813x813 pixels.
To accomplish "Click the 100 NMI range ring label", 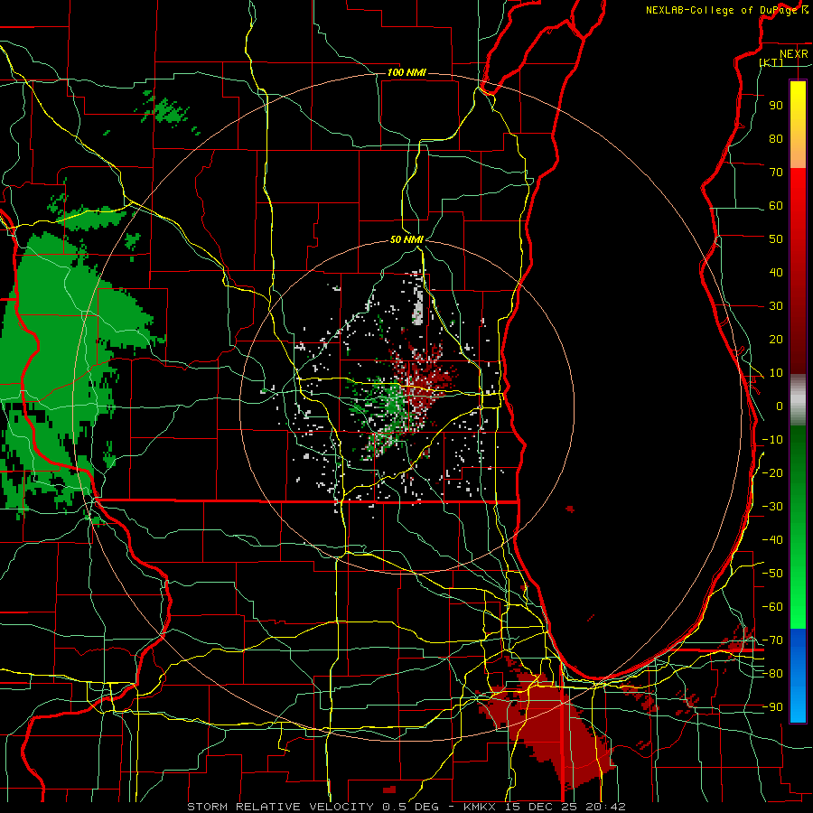I will coord(406,72).
